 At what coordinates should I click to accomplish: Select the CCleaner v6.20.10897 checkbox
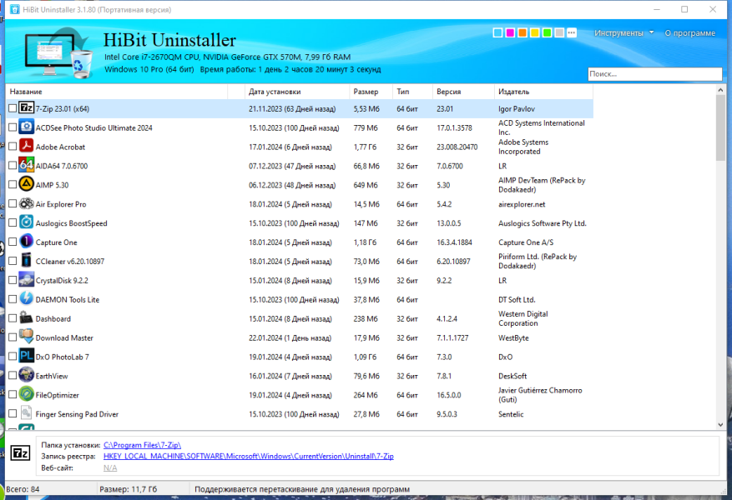tap(13, 261)
